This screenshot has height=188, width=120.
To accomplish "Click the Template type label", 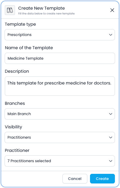I will click(20, 24).
